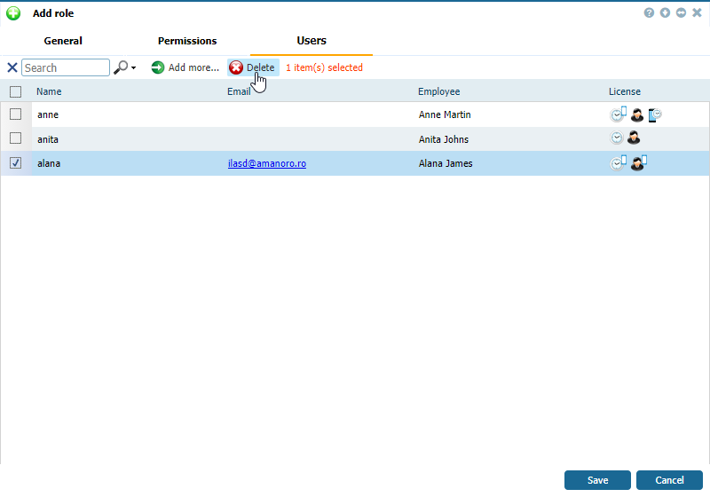Click anne's clock with phone license icon
The image size is (710, 497).
[x=618, y=114]
